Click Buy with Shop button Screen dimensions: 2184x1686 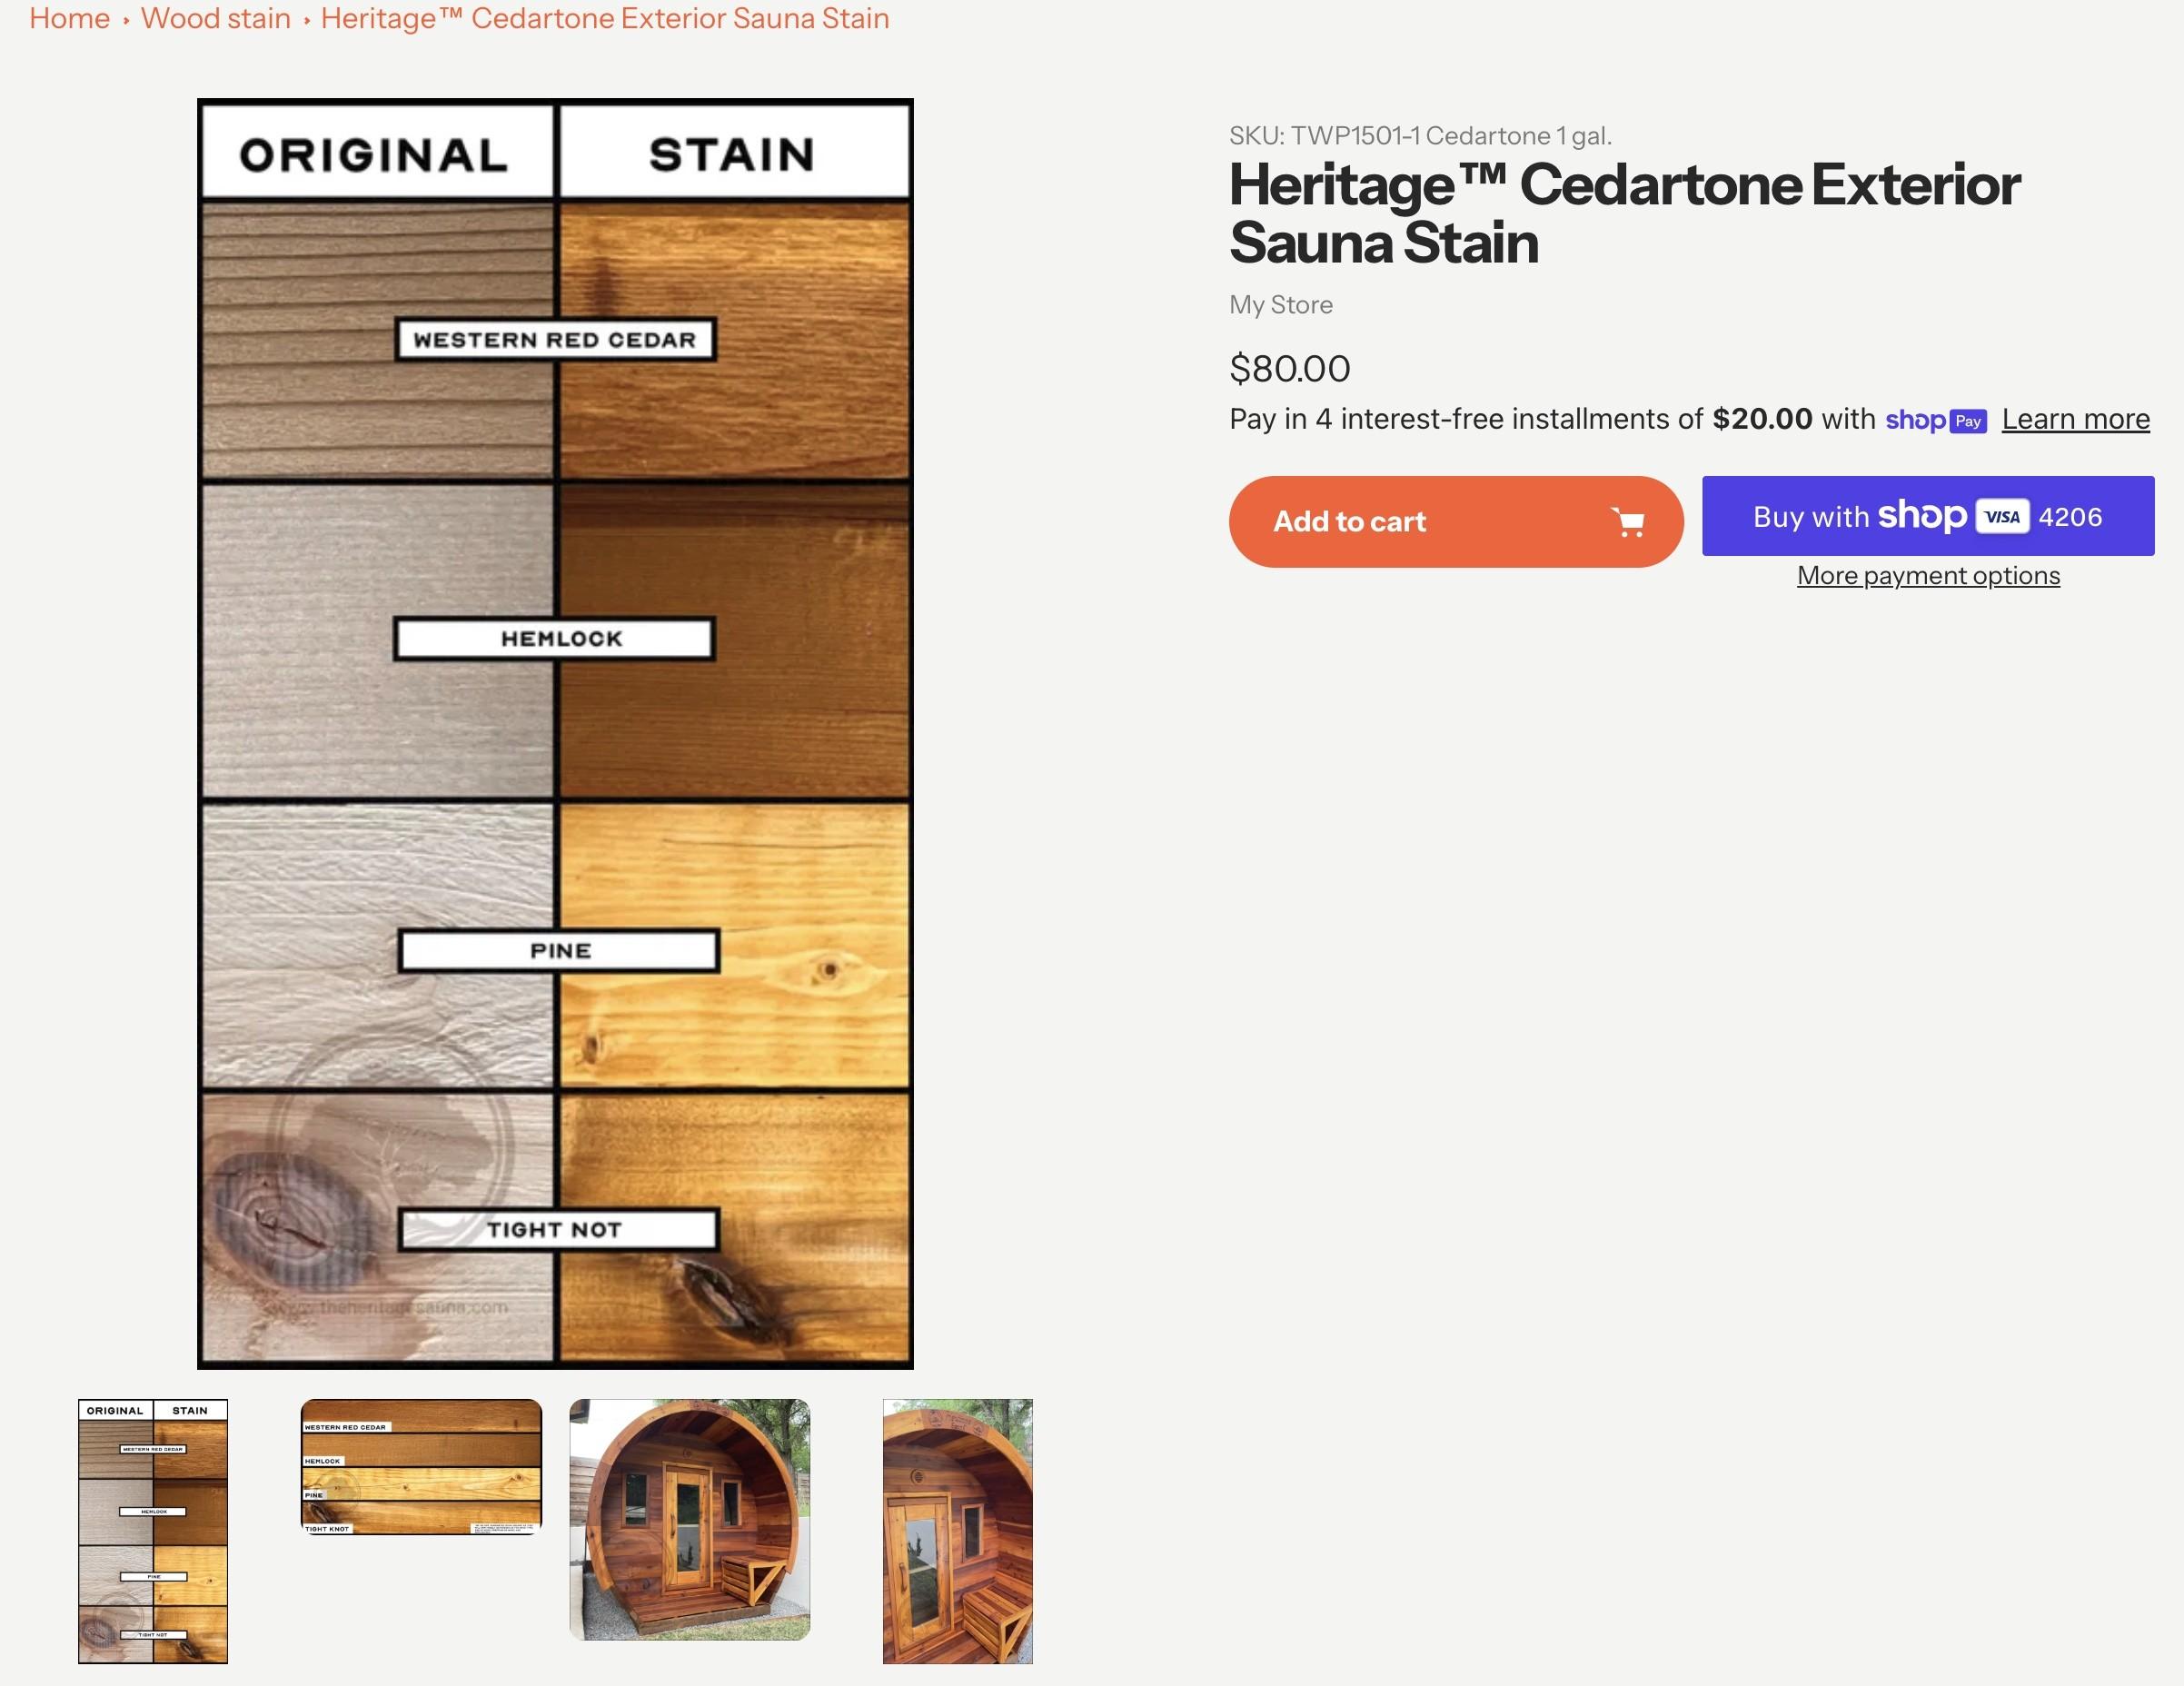click(1926, 516)
